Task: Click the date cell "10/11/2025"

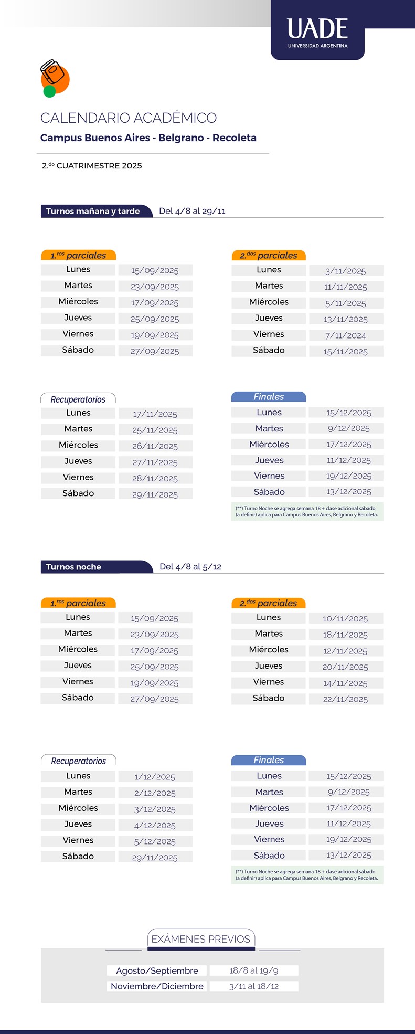Action: click(345, 619)
